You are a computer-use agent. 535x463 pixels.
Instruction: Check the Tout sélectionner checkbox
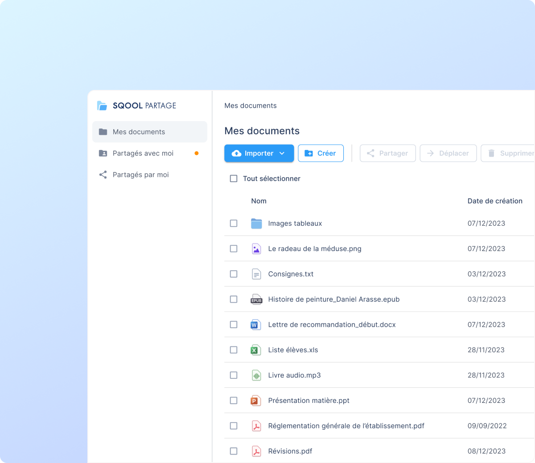pyautogui.click(x=234, y=179)
